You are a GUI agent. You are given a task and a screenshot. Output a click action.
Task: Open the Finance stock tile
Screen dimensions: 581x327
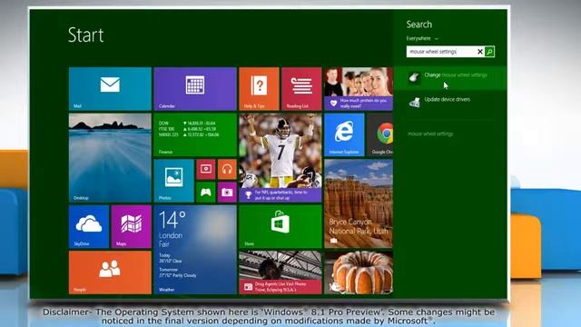(x=195, y=135)
